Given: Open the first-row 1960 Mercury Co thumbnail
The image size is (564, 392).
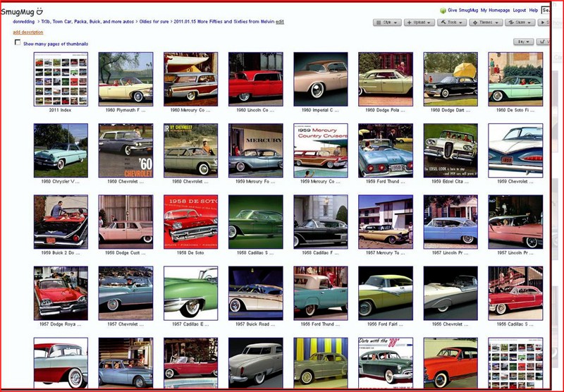Looking at the screenshot, I should [190, 79].
